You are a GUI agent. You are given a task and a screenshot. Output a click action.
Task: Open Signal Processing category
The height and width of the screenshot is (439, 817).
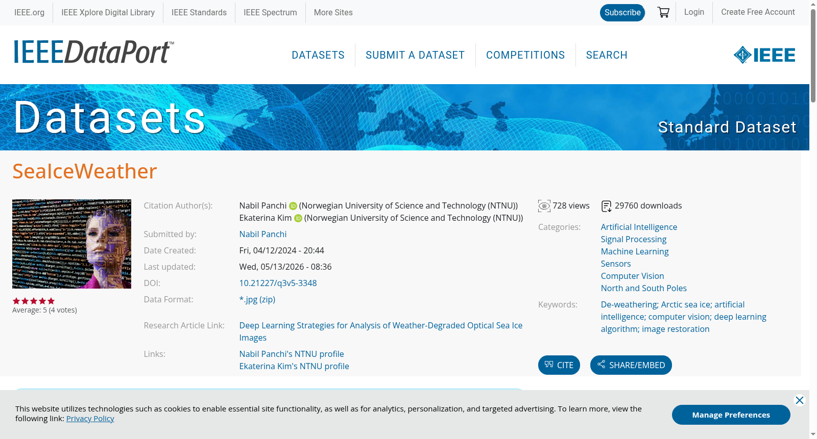pos(634,239)
